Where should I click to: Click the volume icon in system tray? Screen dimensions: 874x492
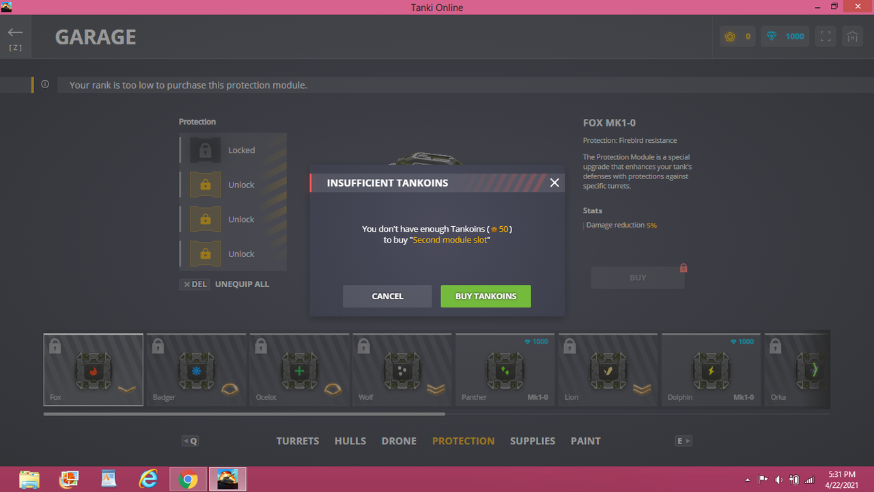(x=779, y=480)
